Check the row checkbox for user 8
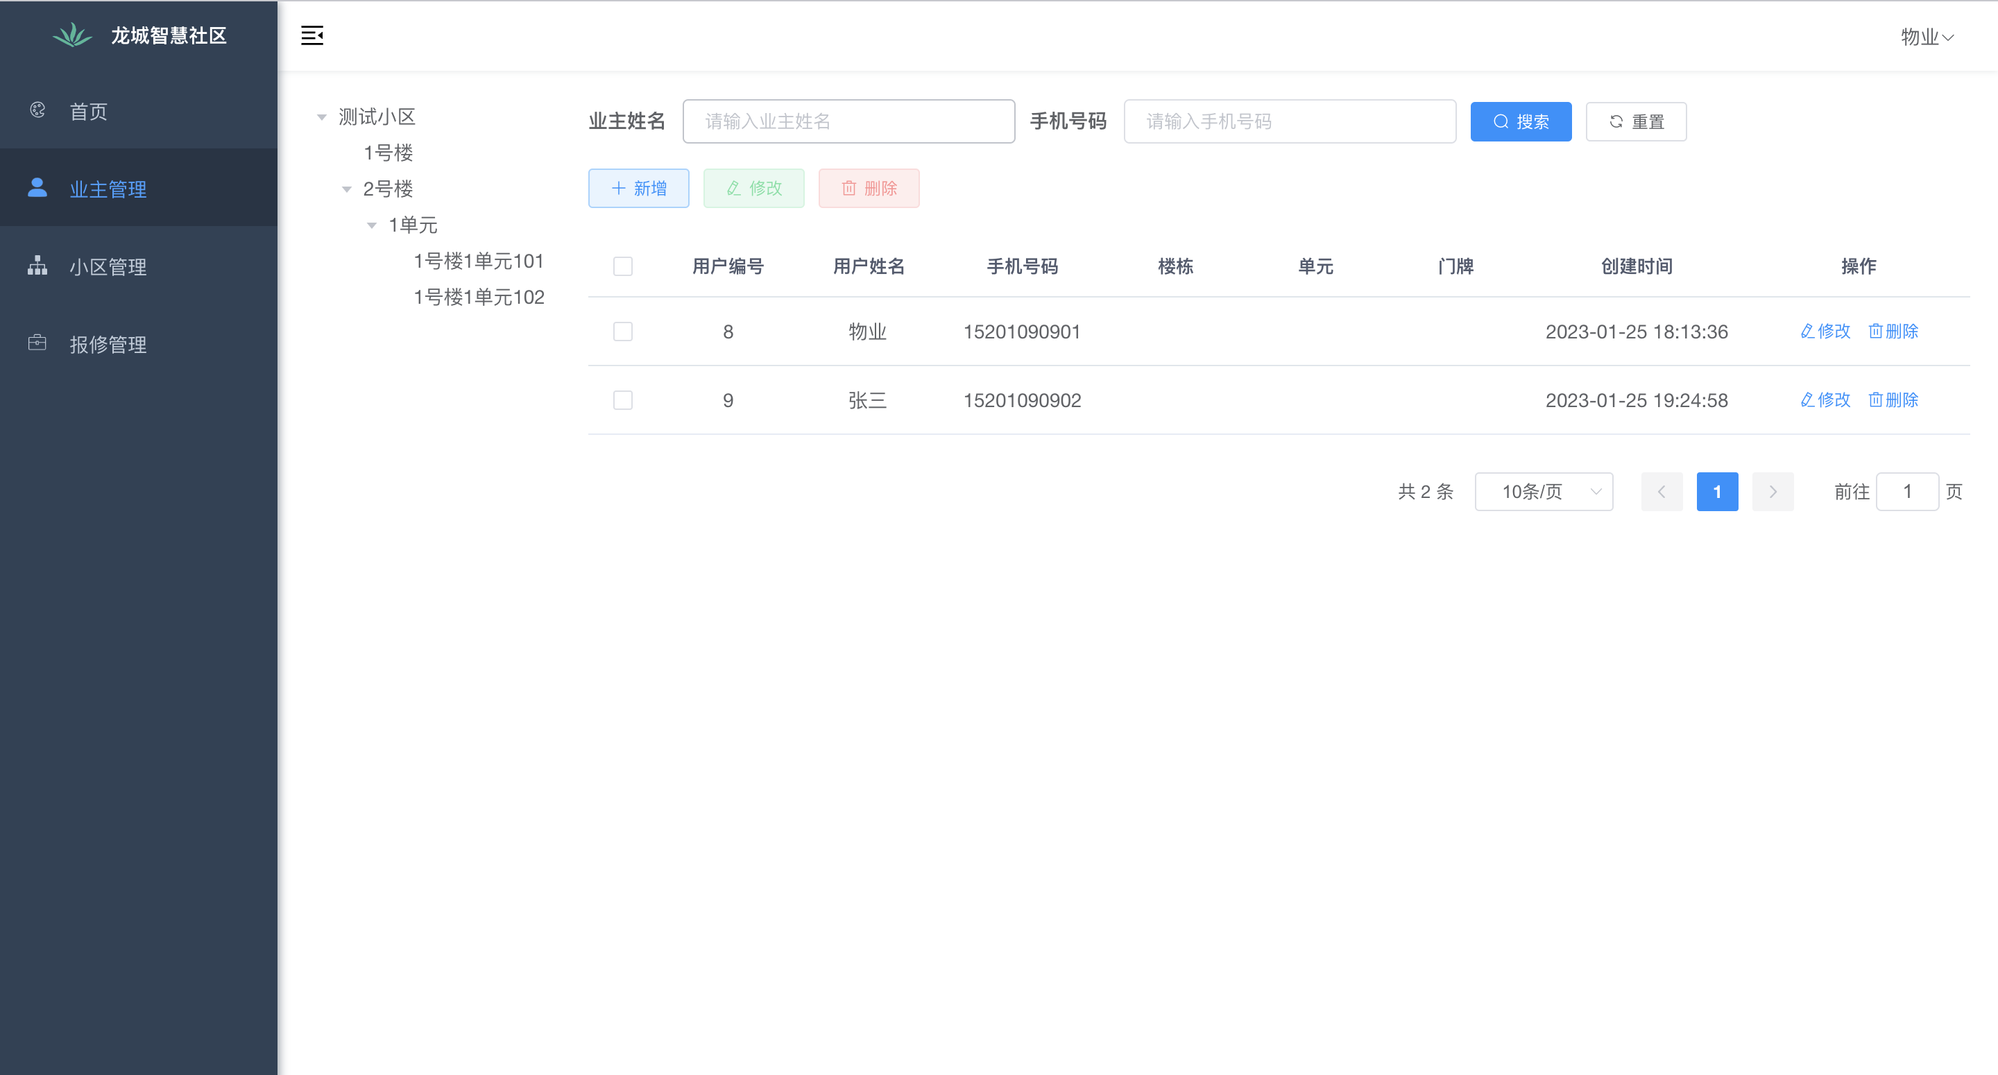 point(623,332)
